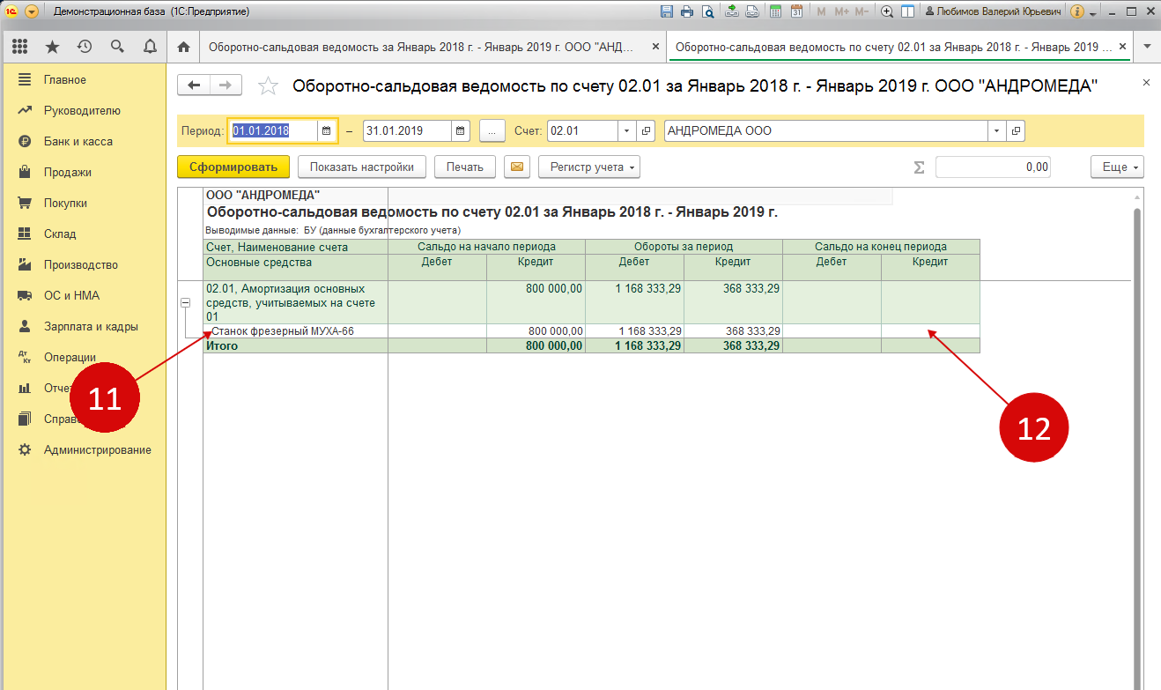Open the Склад section
This screenshot has height=690, width=1161.
pos(60,234)
